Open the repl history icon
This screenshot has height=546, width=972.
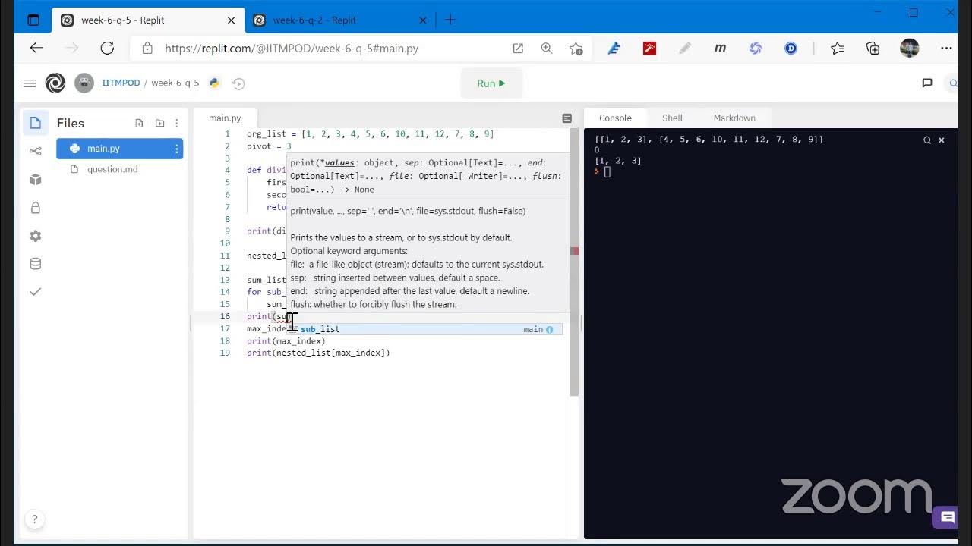click(x=238, y=83)
